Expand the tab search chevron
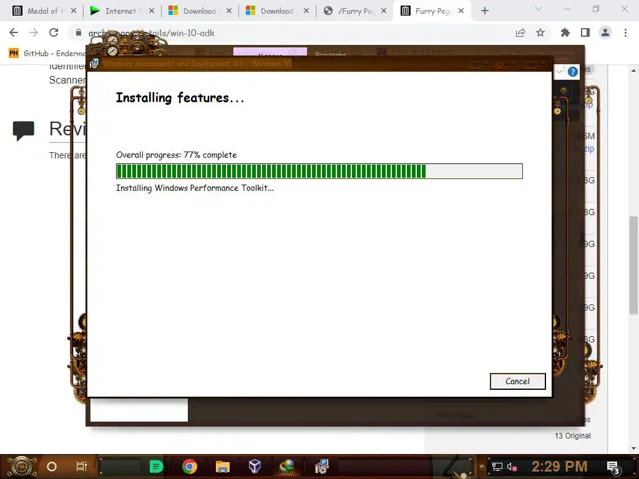Viewport: 639px width, 479px height. pos(539,9)
